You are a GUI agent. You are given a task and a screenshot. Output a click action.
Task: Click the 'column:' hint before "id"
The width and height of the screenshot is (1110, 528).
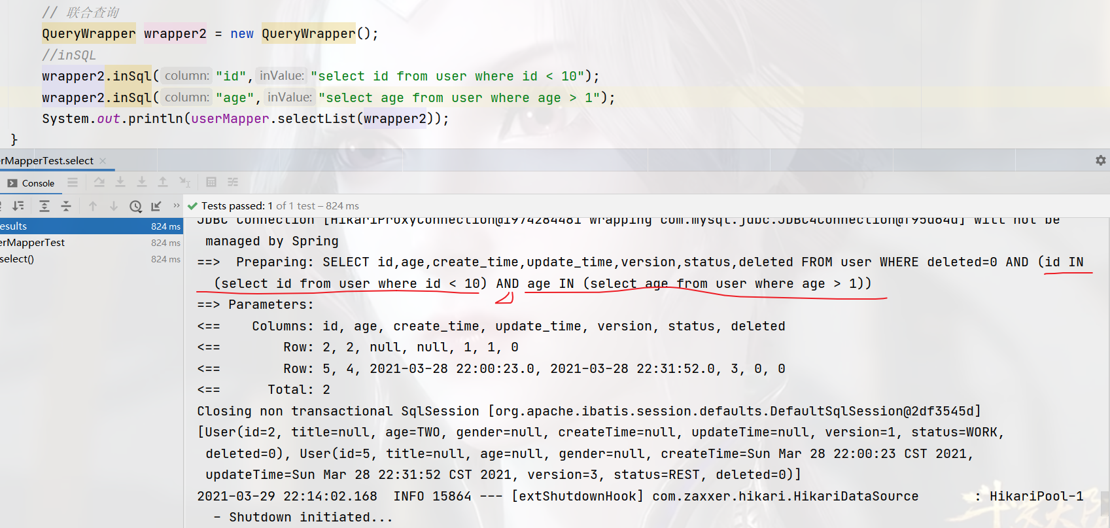(187, 76)
